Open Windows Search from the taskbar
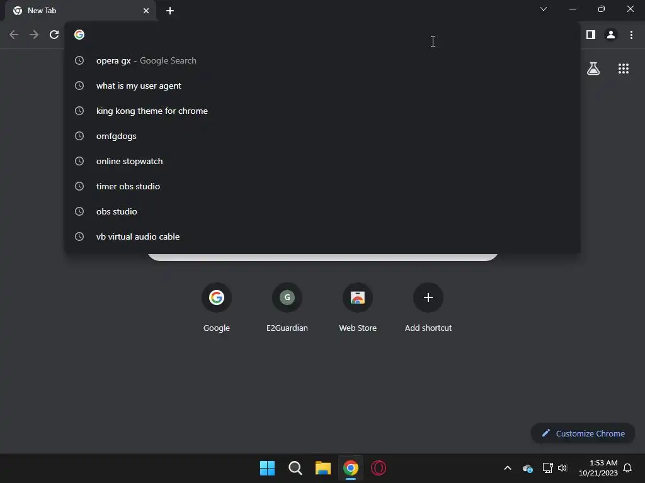645x483 pixels. point(295,468)
